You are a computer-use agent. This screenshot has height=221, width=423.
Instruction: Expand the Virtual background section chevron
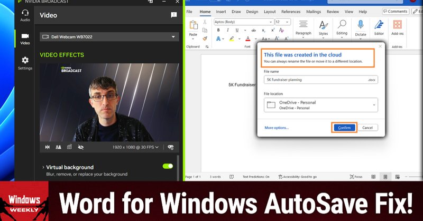43,167
